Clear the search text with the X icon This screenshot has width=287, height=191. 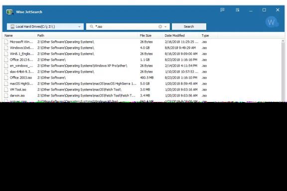tap(160, 26)
